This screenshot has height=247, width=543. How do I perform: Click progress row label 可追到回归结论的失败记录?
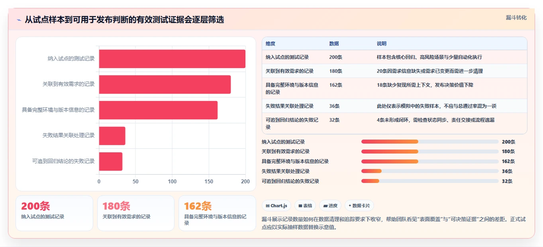pyautogui.click(x=290, y=181)
